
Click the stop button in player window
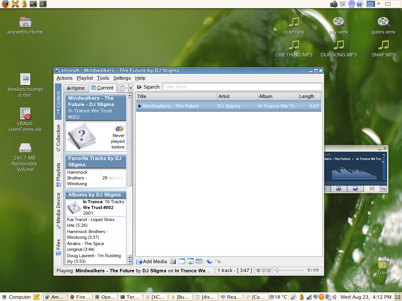tap(355, 189)
